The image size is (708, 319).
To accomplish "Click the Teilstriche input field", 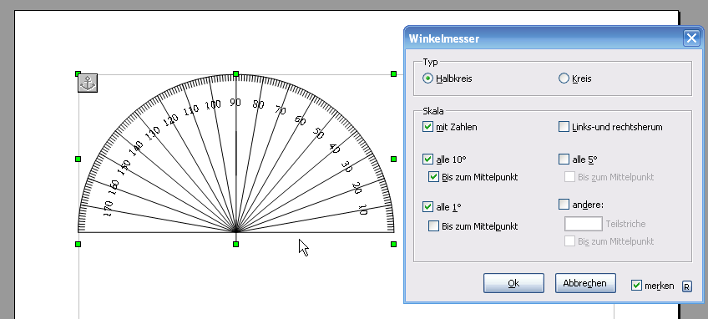I will 584,224.
